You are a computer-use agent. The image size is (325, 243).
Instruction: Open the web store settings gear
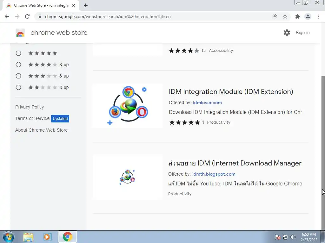pos(287,33)
